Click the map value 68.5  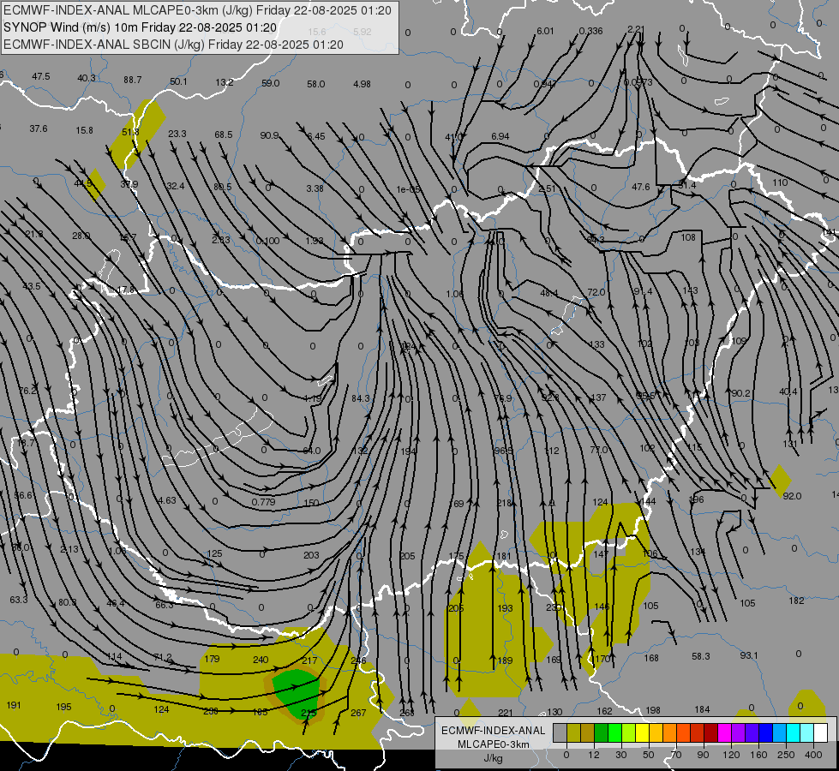(x=224, y=134)
